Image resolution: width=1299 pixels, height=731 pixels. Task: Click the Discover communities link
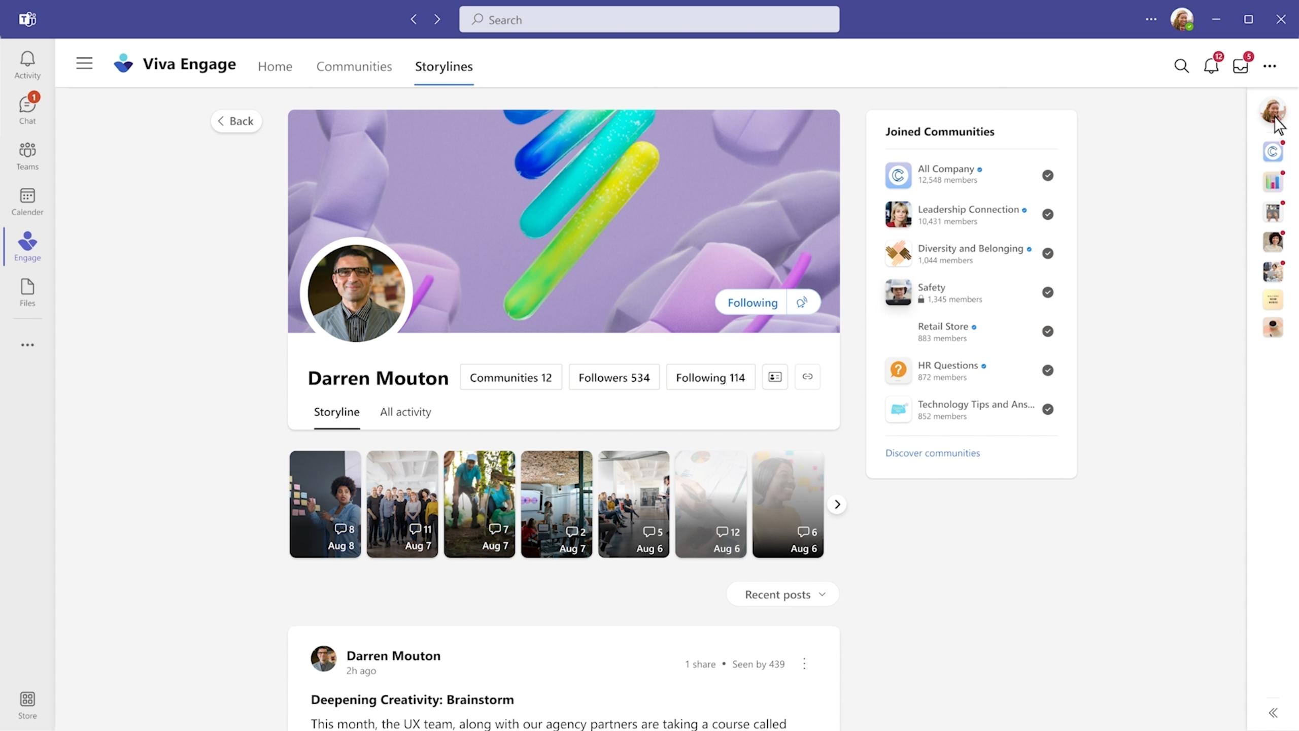(932, 453)
